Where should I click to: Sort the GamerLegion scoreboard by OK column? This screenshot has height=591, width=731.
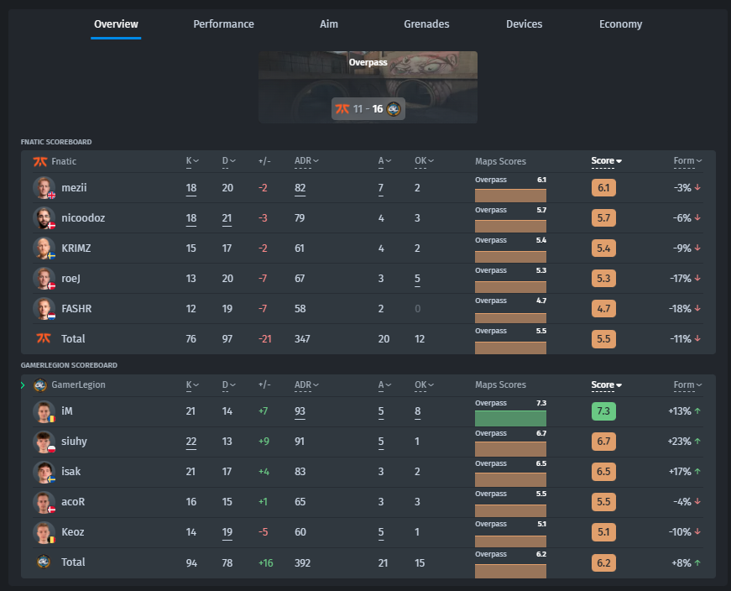[x=424, y=384]
